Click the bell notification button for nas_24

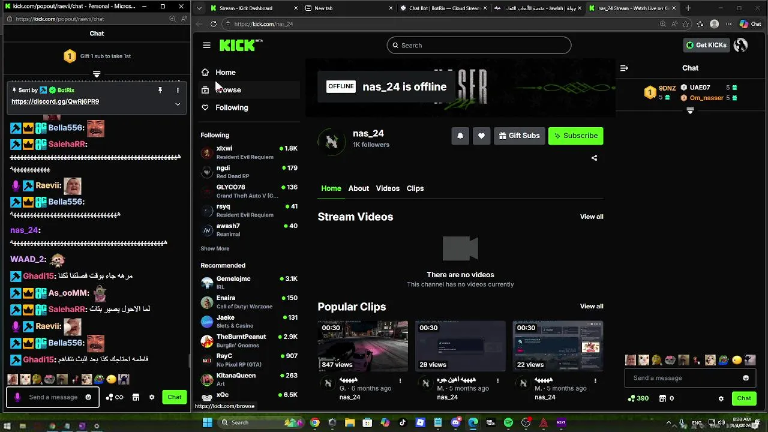[460, 136]
